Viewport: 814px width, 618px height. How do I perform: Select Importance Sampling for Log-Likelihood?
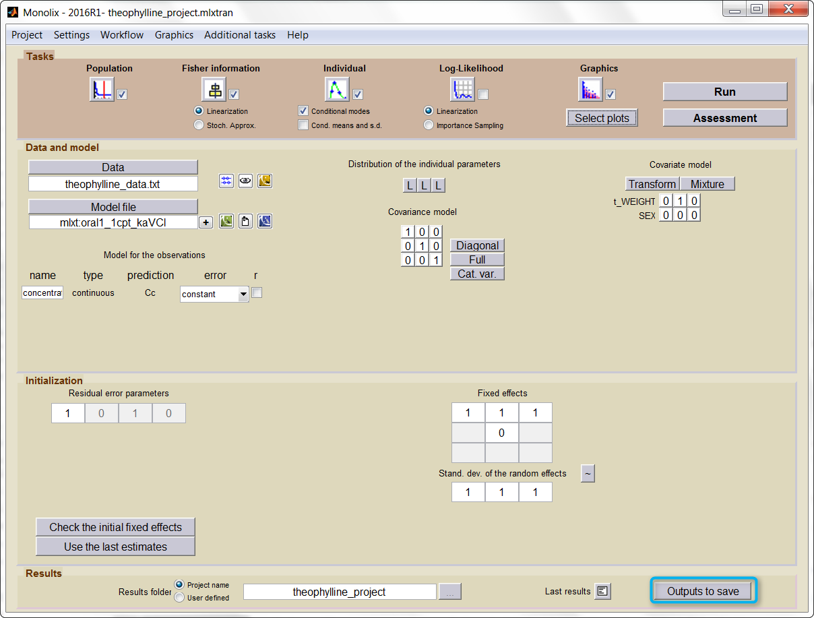tap(428, 125)
